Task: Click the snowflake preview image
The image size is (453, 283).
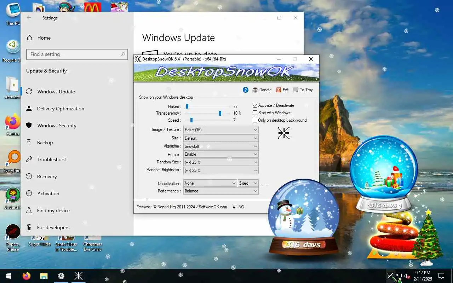Action: point(284,133)
